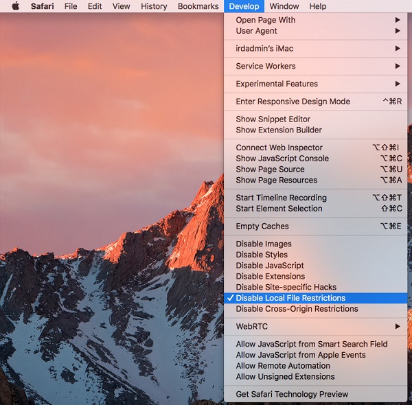This screenshot has width=412, height=405.
Task: Open the History menu
Action: pyautogui.click(x=154, y=6)
